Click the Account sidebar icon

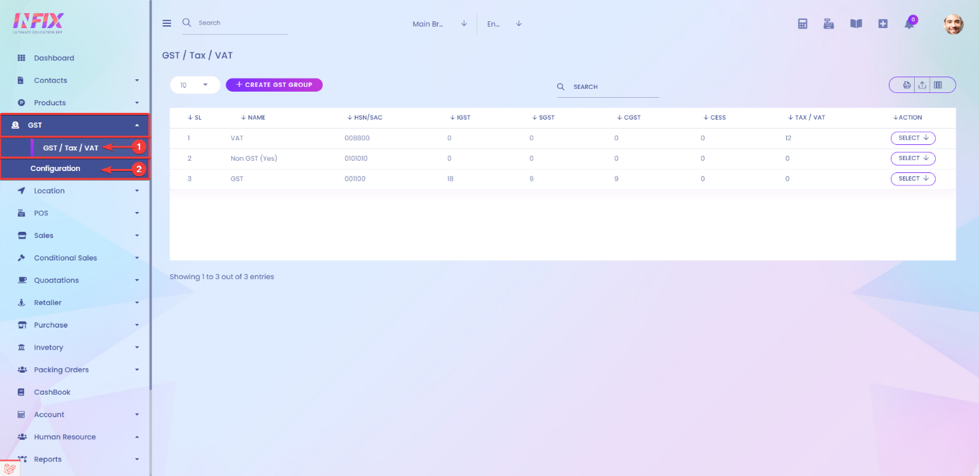pyautogui.click(x=21, y=414)
